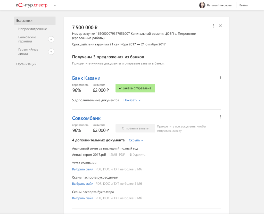Click Совкомбанк 62 000 ₽ commission value
Viewport: 264px width, 214px height.
coord(101,130)
